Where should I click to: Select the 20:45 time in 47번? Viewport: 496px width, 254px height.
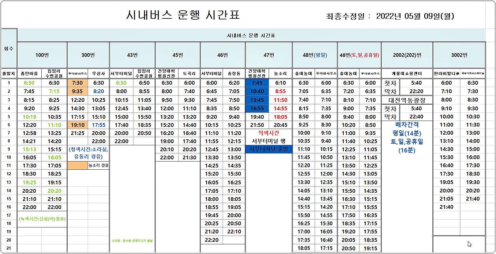[x=281, y=125]
